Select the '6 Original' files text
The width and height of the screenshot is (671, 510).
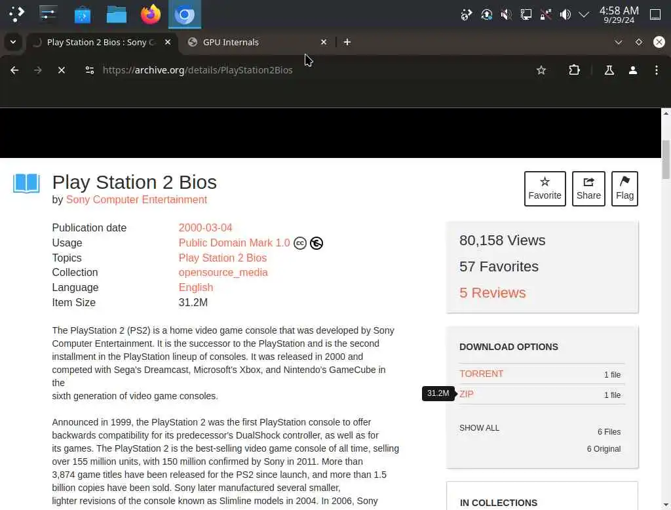604,449
